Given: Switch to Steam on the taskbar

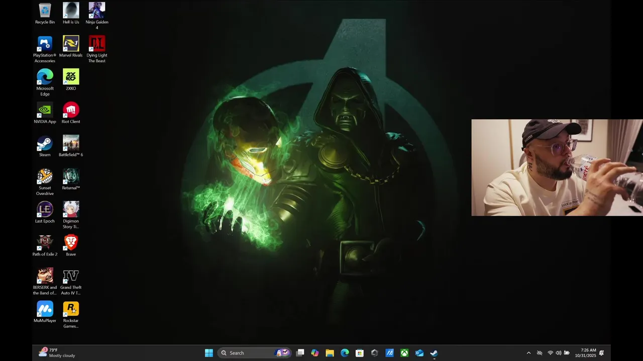Looking at the screenshot, I should point(434,353).
